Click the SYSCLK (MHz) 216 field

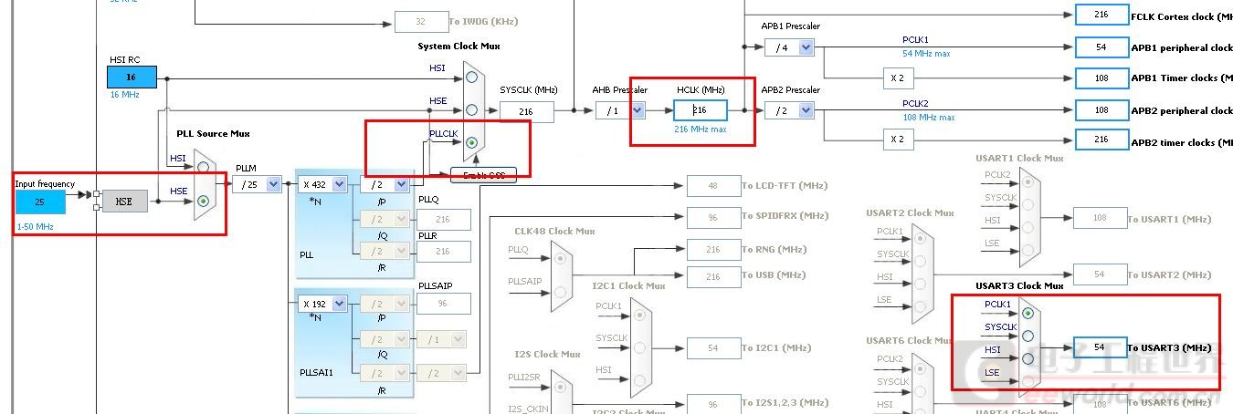(x=526, y=111)
